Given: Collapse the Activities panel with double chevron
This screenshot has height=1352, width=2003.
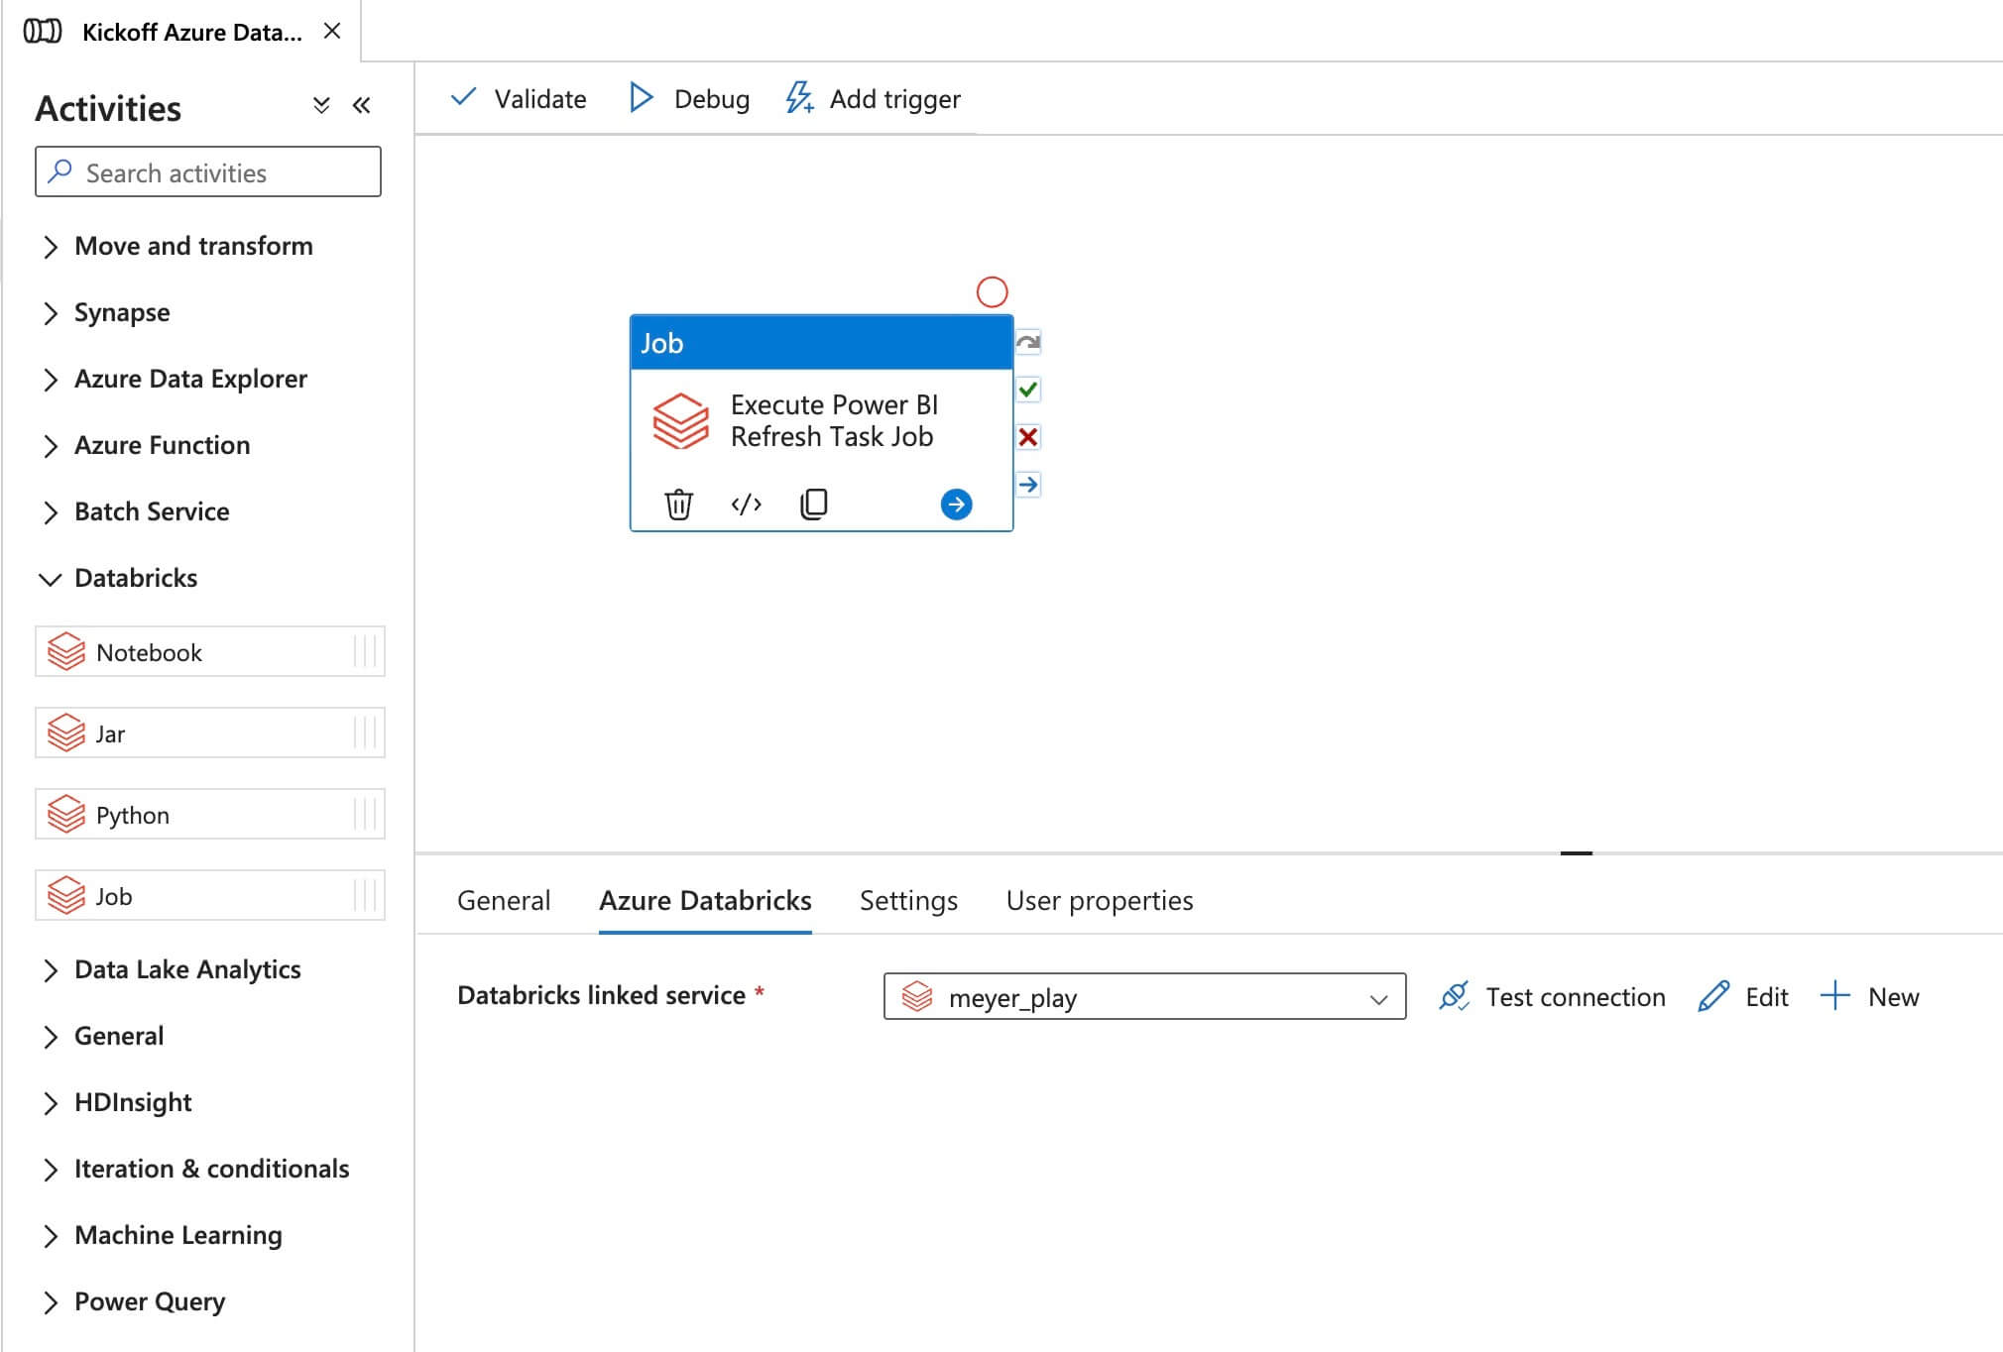Looking at the screenshot, I should [x=362, y=106].
